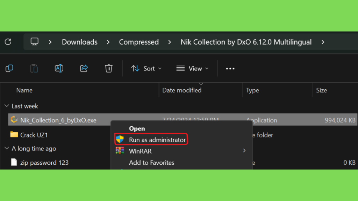Click the Copy icon in the toolbar
Screen dimensions: 358x201
tap(9, 68)
